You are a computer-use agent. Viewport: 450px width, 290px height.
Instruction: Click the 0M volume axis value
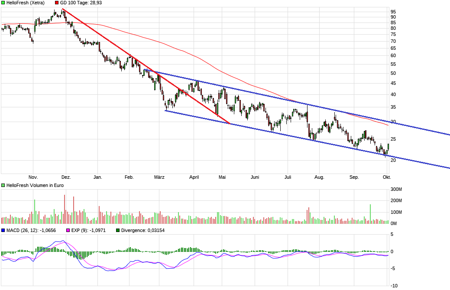(x=394, y=223)
